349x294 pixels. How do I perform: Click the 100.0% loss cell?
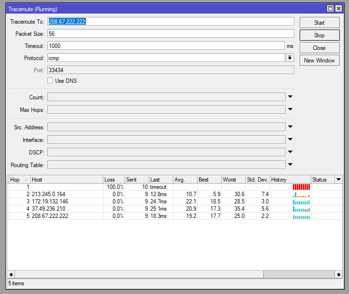(115, 187)
